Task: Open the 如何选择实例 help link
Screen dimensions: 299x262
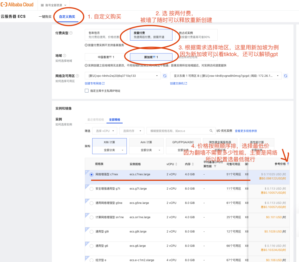Action: pos(64,124)
